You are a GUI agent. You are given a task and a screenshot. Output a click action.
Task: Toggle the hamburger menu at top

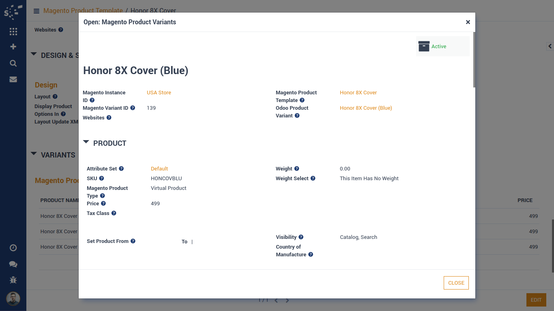(x=37, y=11)
